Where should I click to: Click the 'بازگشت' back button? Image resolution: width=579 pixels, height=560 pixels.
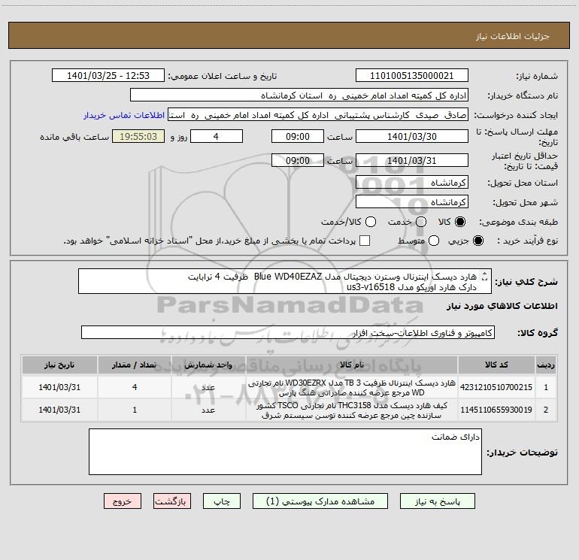click(172, 501)
